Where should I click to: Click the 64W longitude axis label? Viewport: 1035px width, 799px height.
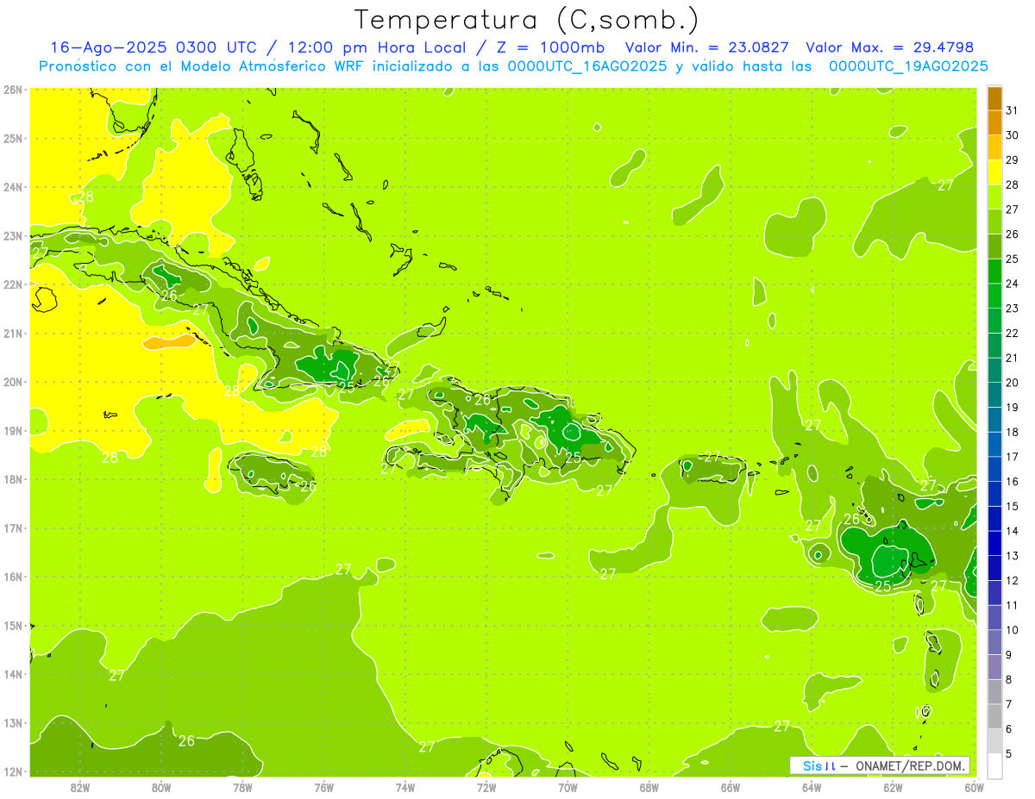pyautogui.click(x=812, y=787)
